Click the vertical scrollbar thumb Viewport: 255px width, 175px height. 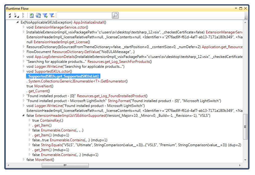pyautogui.click(x=245, y=127)
